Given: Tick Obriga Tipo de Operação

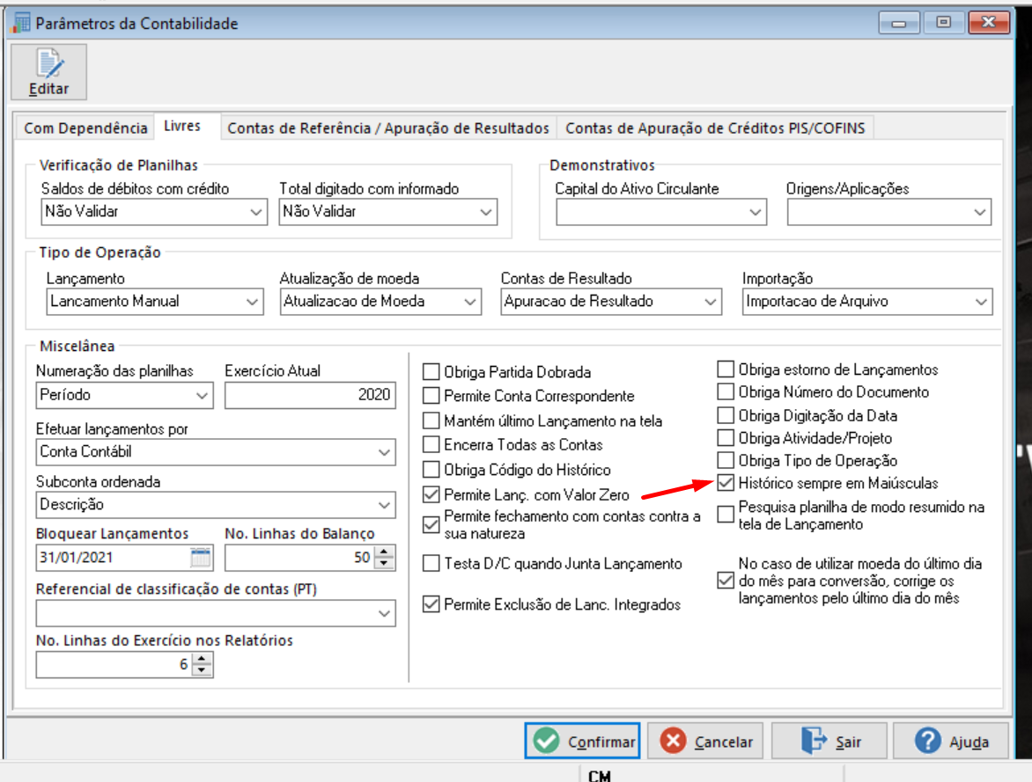Looking at the screenshot, I should [x=726, y=460].
